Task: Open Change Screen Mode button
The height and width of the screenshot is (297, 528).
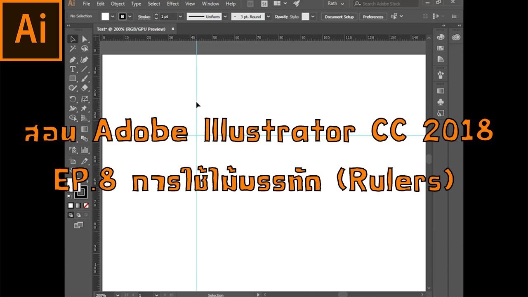Action: 78,225
